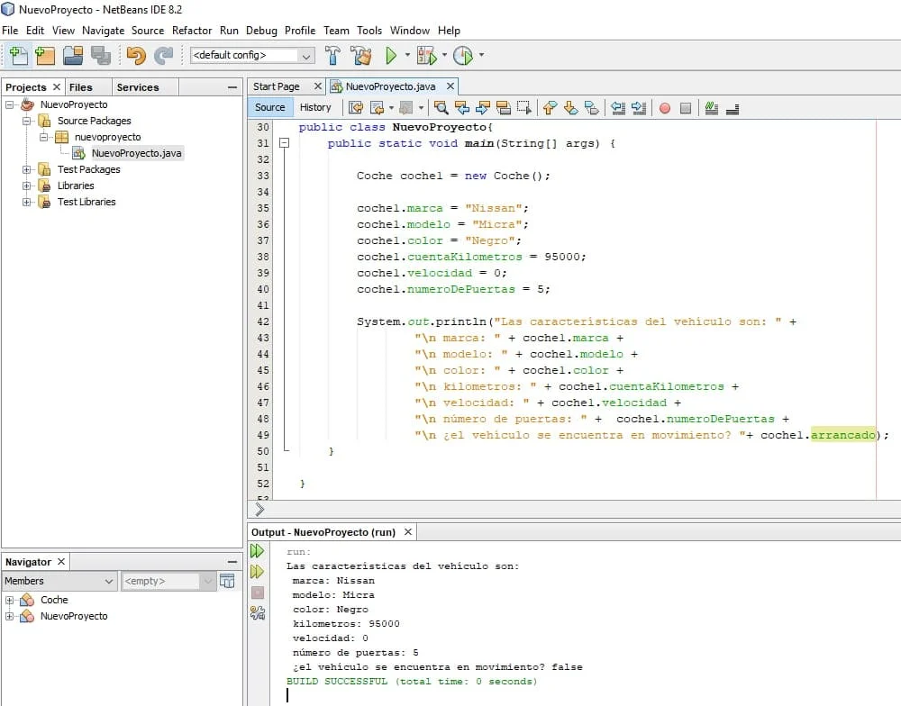Screen dimensions: 901x706
Task: Click the Stop Macro Recording icon
Action: (686, 108)
